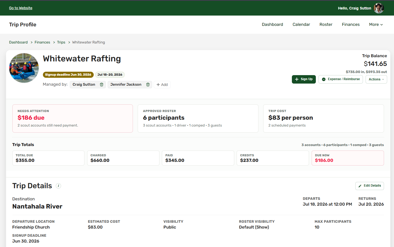Click Due Now $186.00 tile

pyautogui.click(x=348, y=158)
